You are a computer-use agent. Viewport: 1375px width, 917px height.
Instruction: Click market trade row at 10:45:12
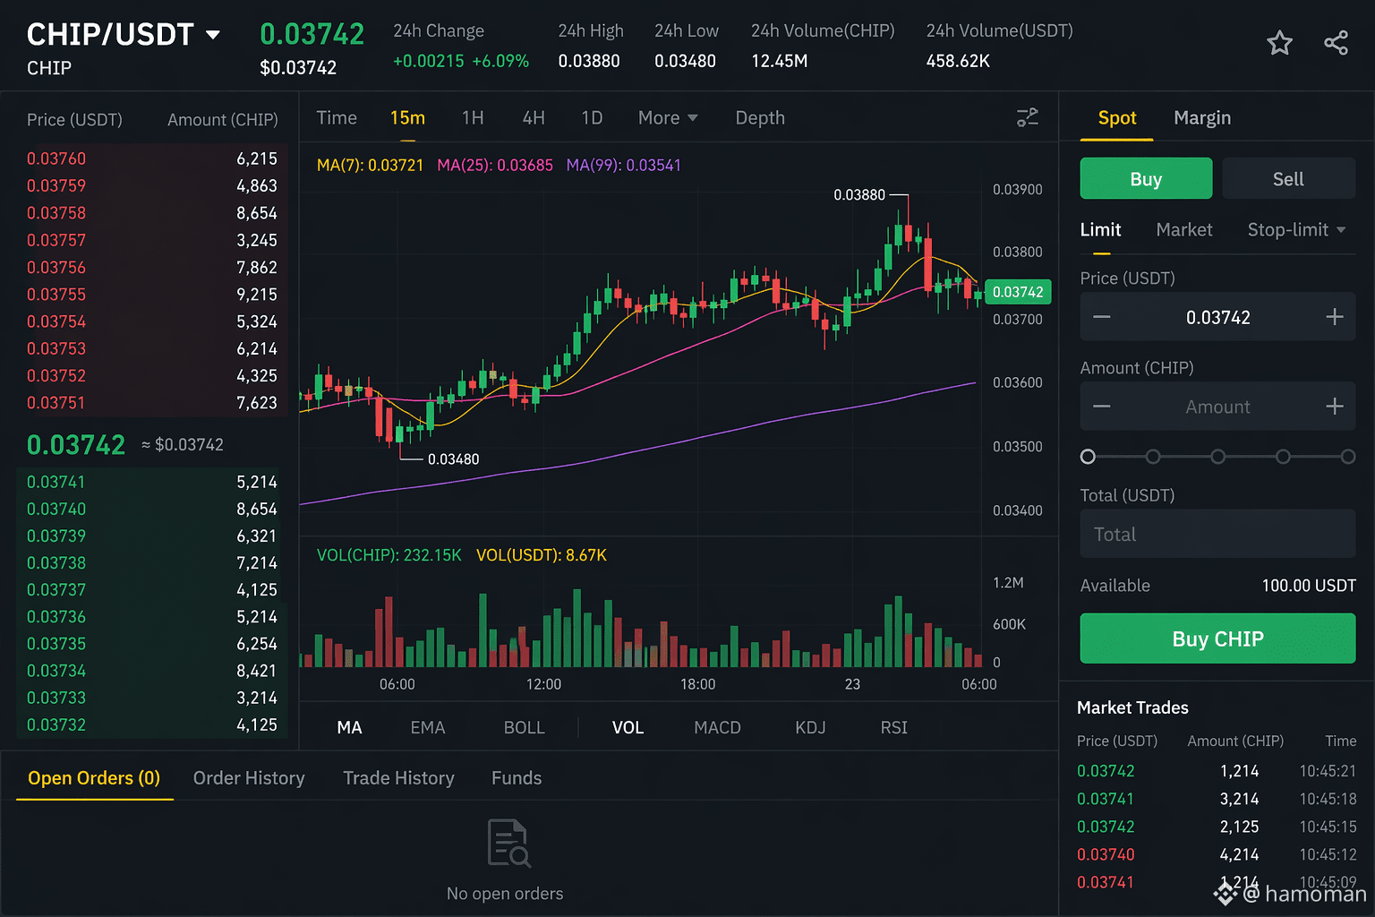[x=1217, y=854]
